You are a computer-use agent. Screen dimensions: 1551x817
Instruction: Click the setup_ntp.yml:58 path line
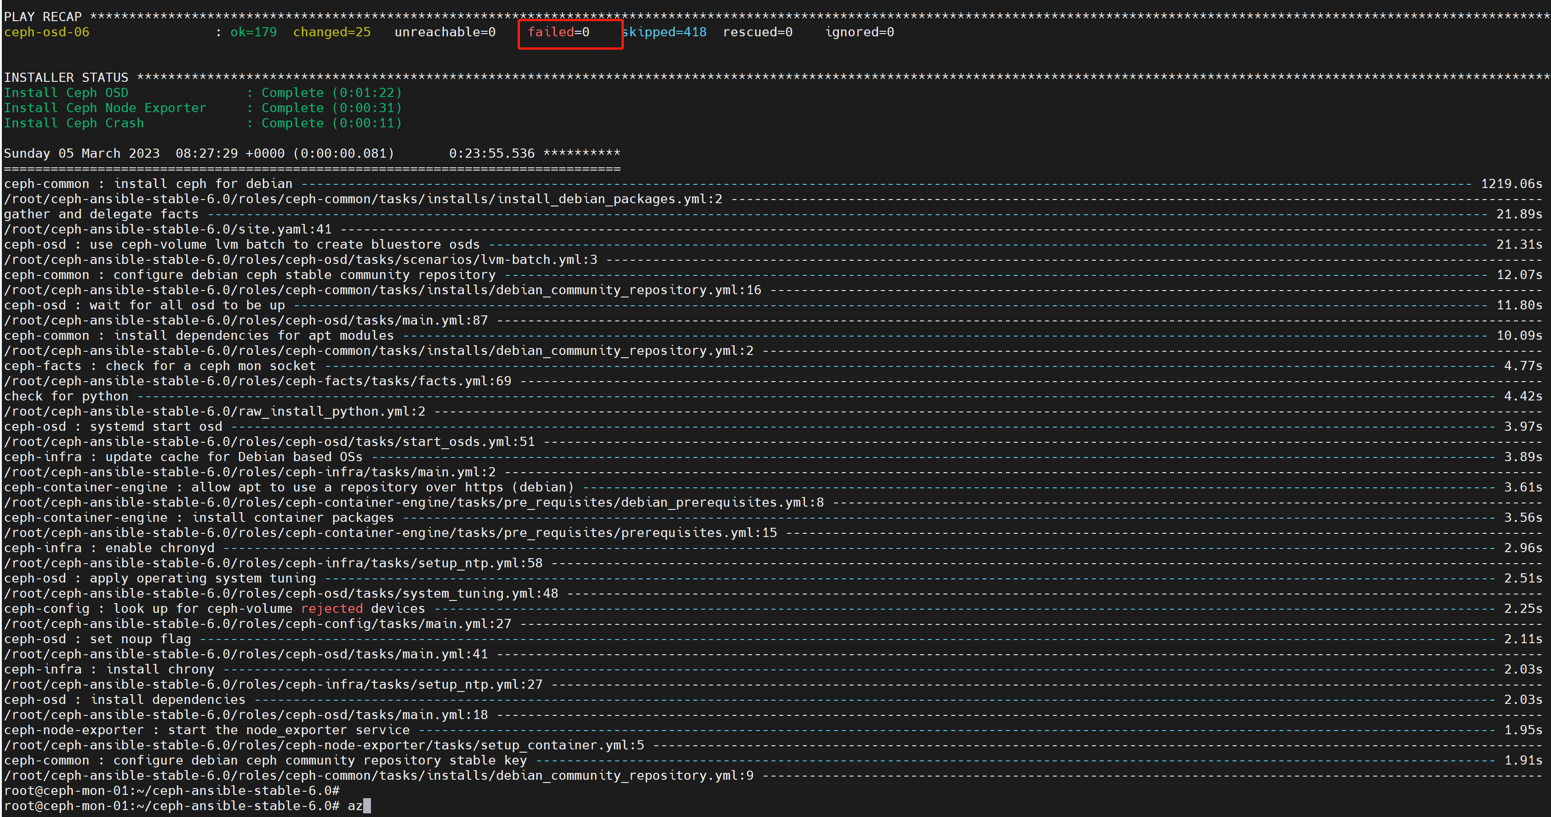click(x=274, y=563)
